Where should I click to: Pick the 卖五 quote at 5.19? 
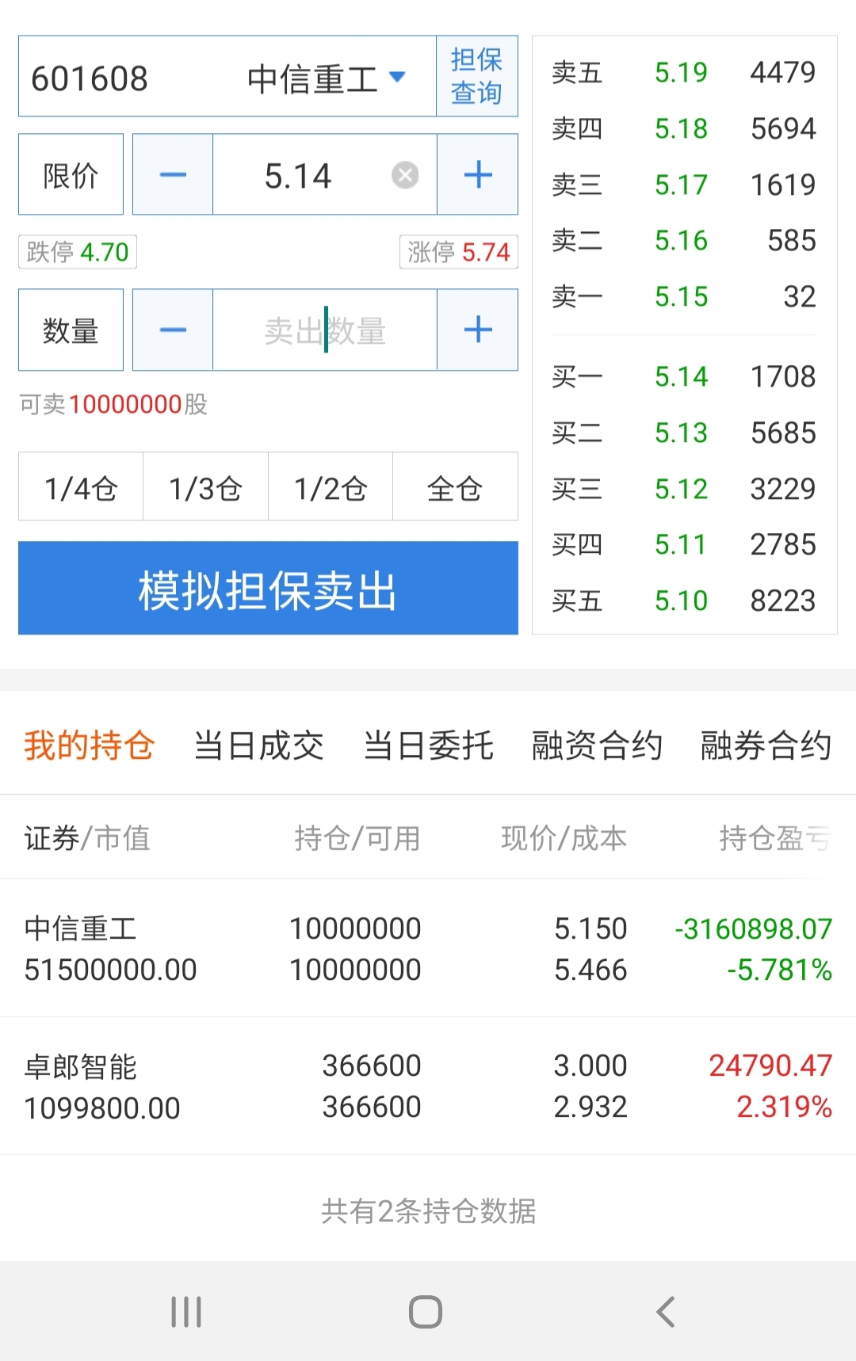684,72
